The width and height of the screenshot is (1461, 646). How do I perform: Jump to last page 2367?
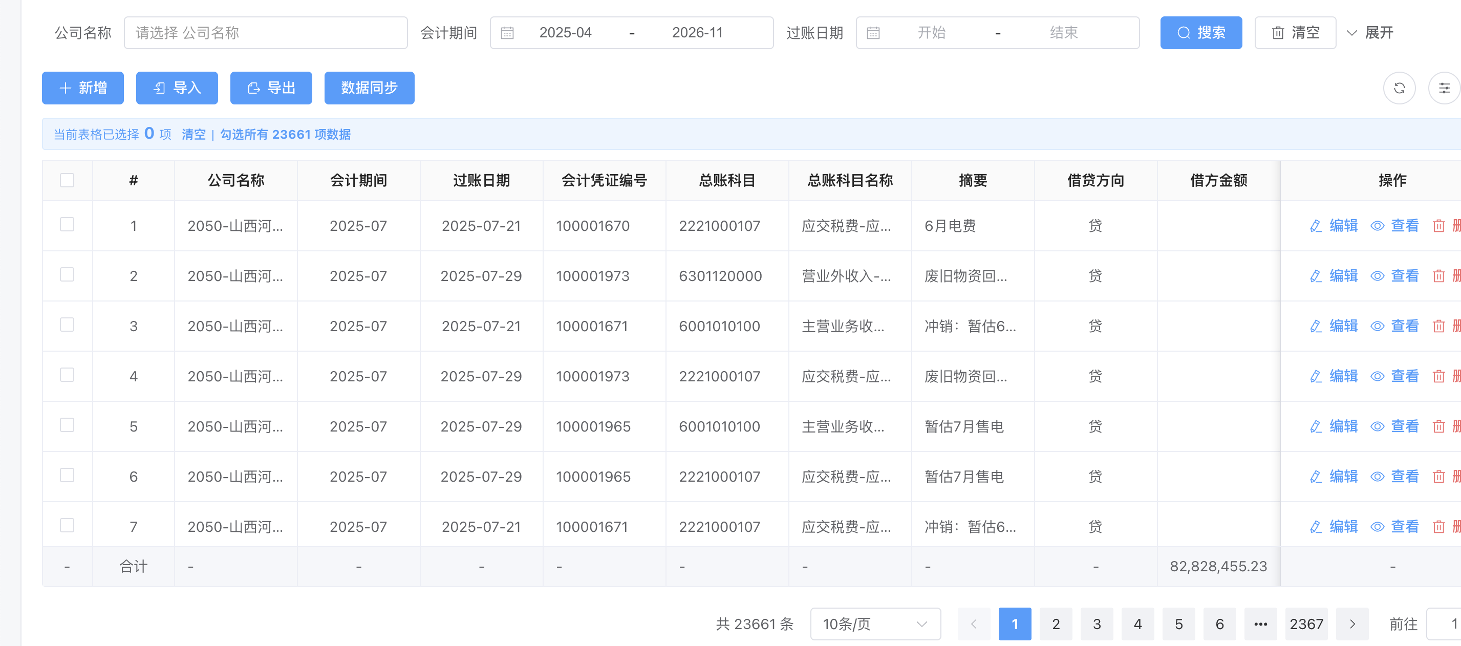point(1305,624)
